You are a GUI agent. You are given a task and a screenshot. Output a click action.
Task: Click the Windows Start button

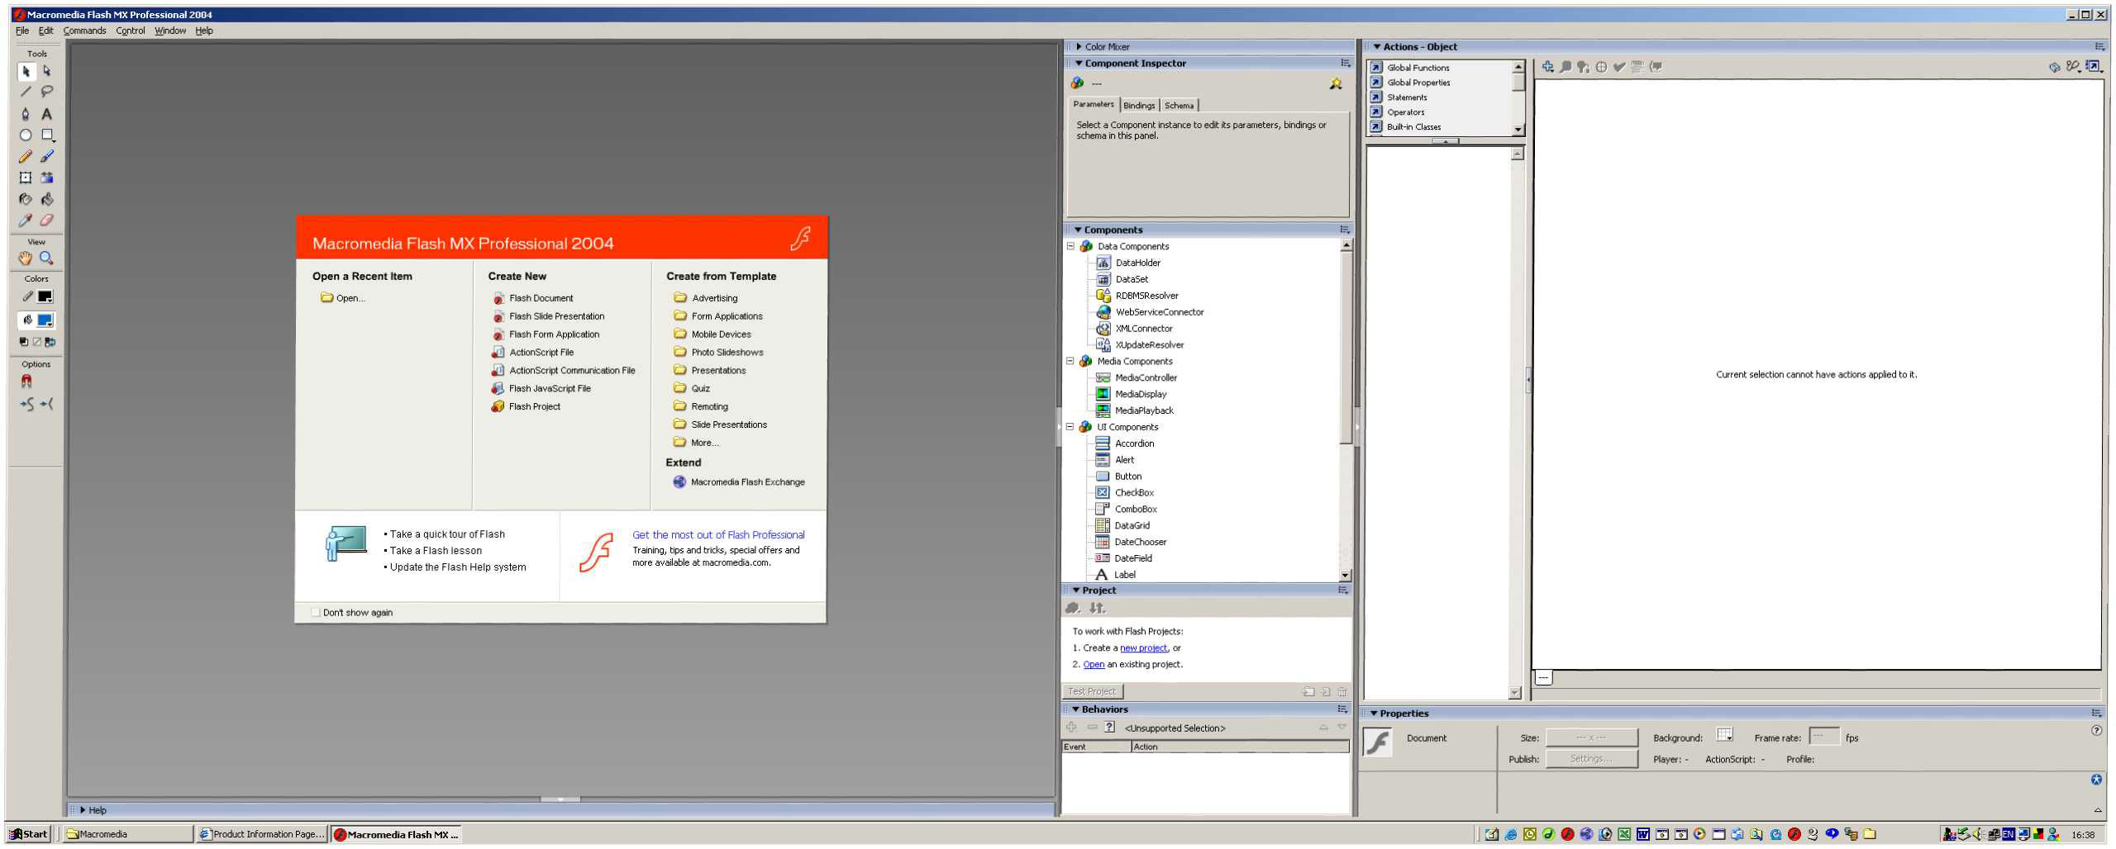[x=29, y=834]
